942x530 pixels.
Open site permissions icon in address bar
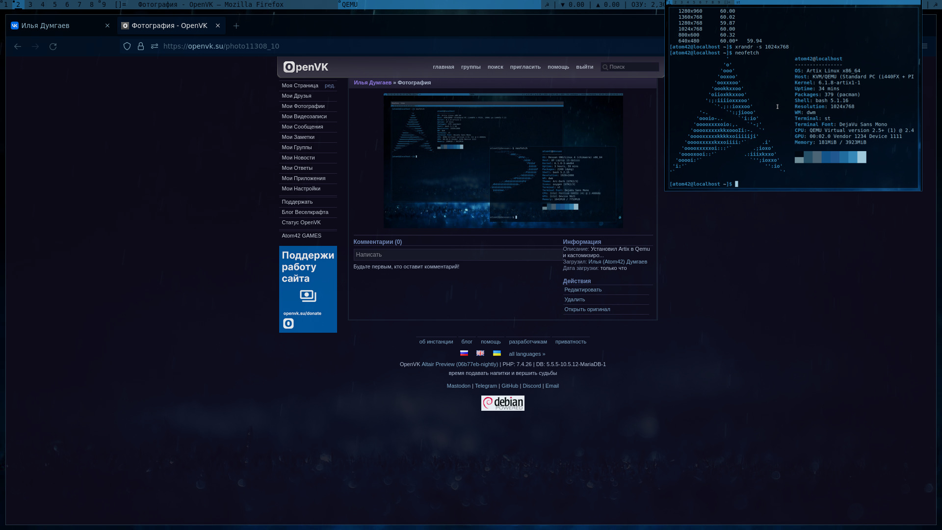(x=155, y=46)
